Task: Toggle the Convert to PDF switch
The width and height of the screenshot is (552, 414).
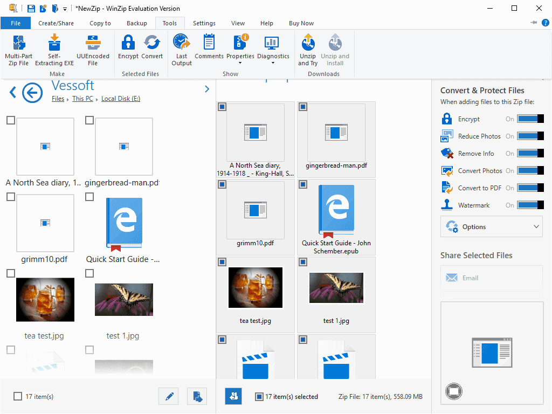Action: 530,188
